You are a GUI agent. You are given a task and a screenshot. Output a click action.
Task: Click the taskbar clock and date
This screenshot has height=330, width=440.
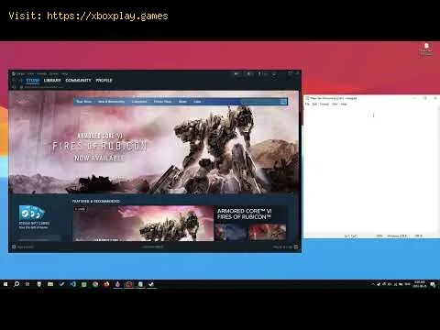point(420,284)
